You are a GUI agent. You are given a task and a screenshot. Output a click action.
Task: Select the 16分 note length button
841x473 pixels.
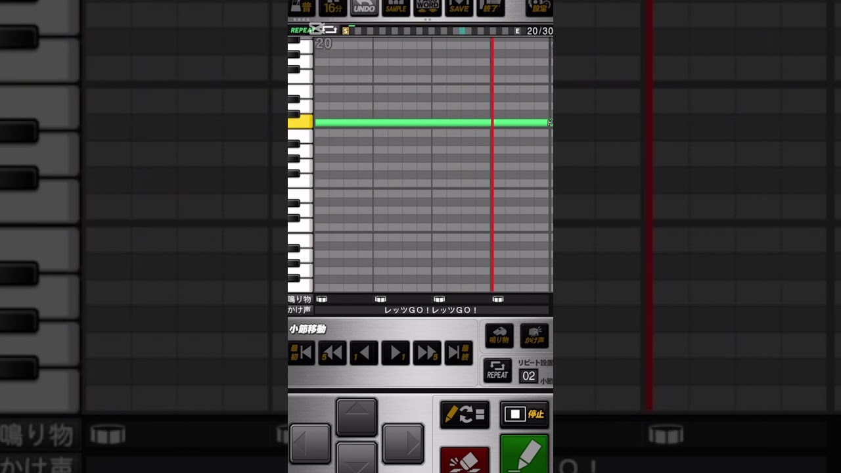[333, 7]
